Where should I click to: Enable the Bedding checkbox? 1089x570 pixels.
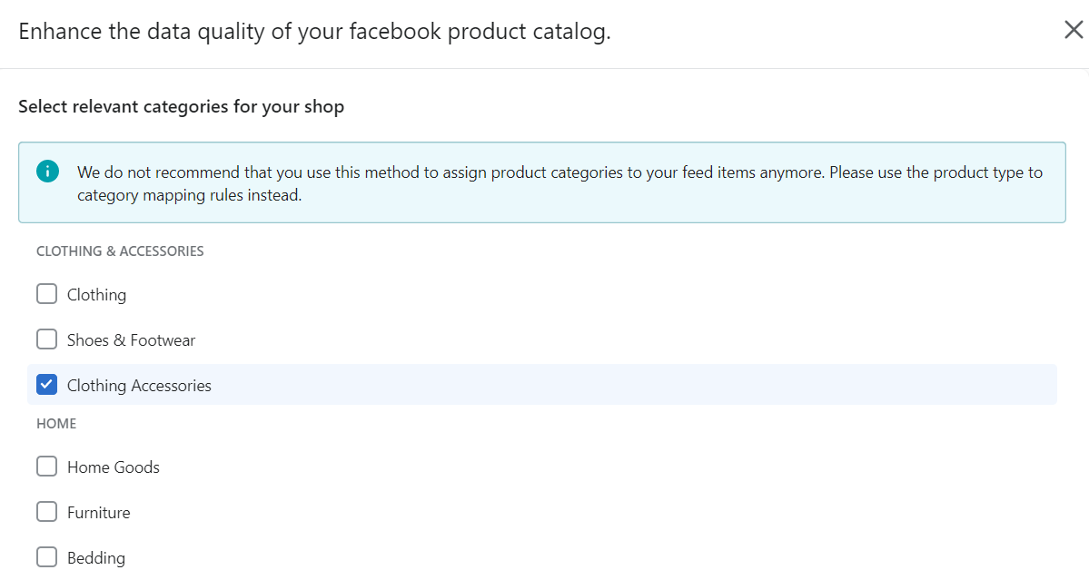tap(46, 556)
